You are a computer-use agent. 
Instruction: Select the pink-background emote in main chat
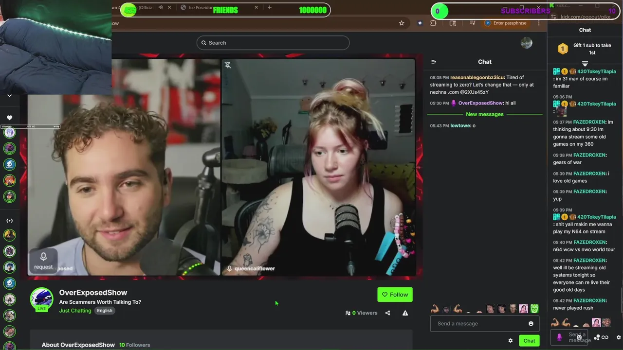pos(524,309)
